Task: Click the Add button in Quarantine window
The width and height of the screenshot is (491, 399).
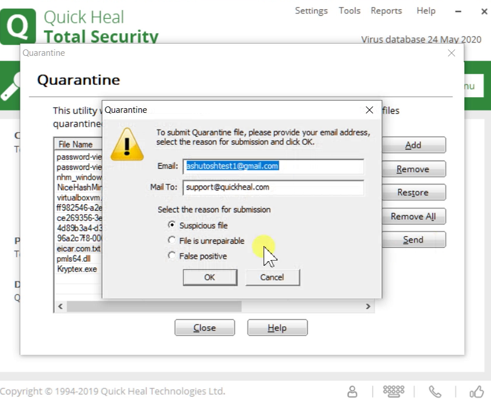Action: point(414,145)
